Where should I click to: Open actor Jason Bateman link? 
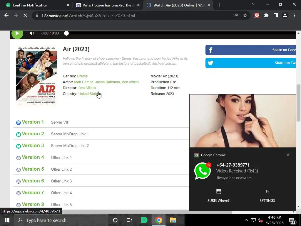[108, 82]
